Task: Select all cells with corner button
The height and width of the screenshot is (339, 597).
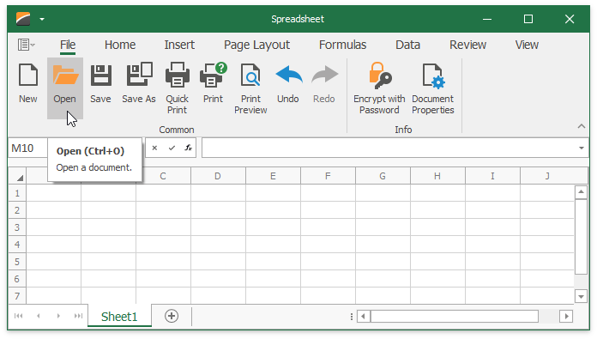Action: coord(17,176)
